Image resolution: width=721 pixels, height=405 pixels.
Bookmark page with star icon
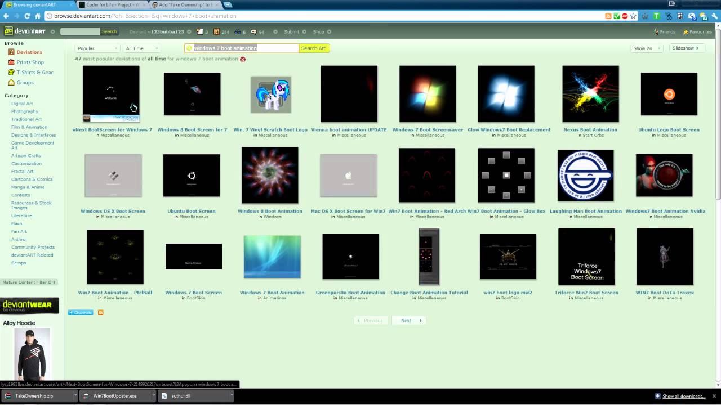click(634, 16)
